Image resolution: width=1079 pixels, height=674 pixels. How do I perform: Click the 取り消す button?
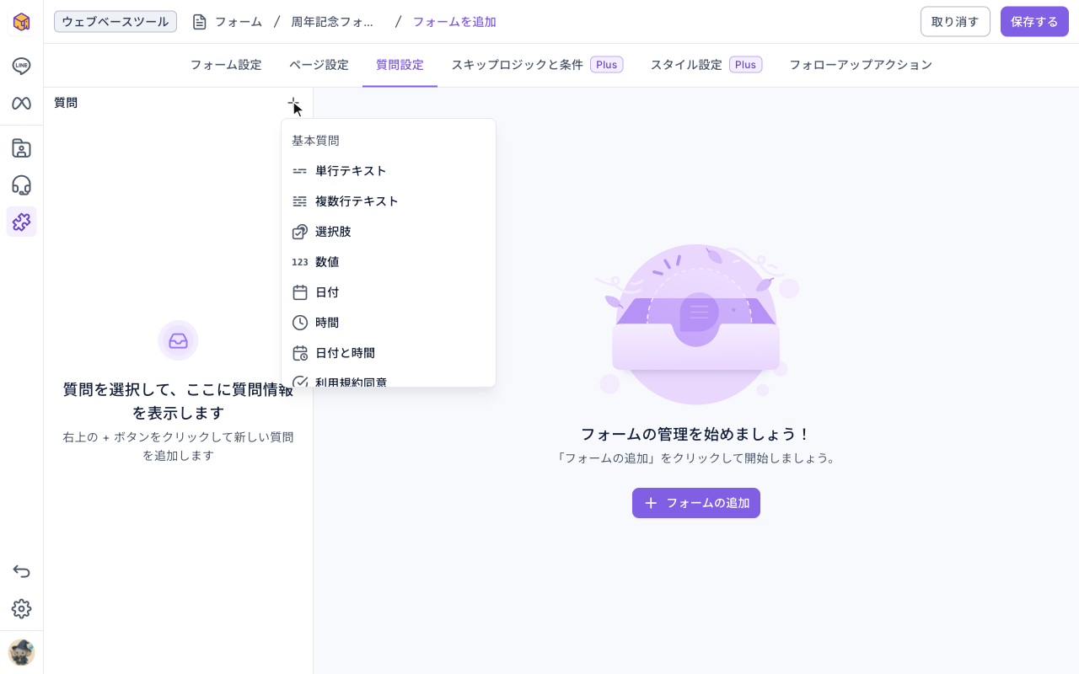tap(955, 22)
